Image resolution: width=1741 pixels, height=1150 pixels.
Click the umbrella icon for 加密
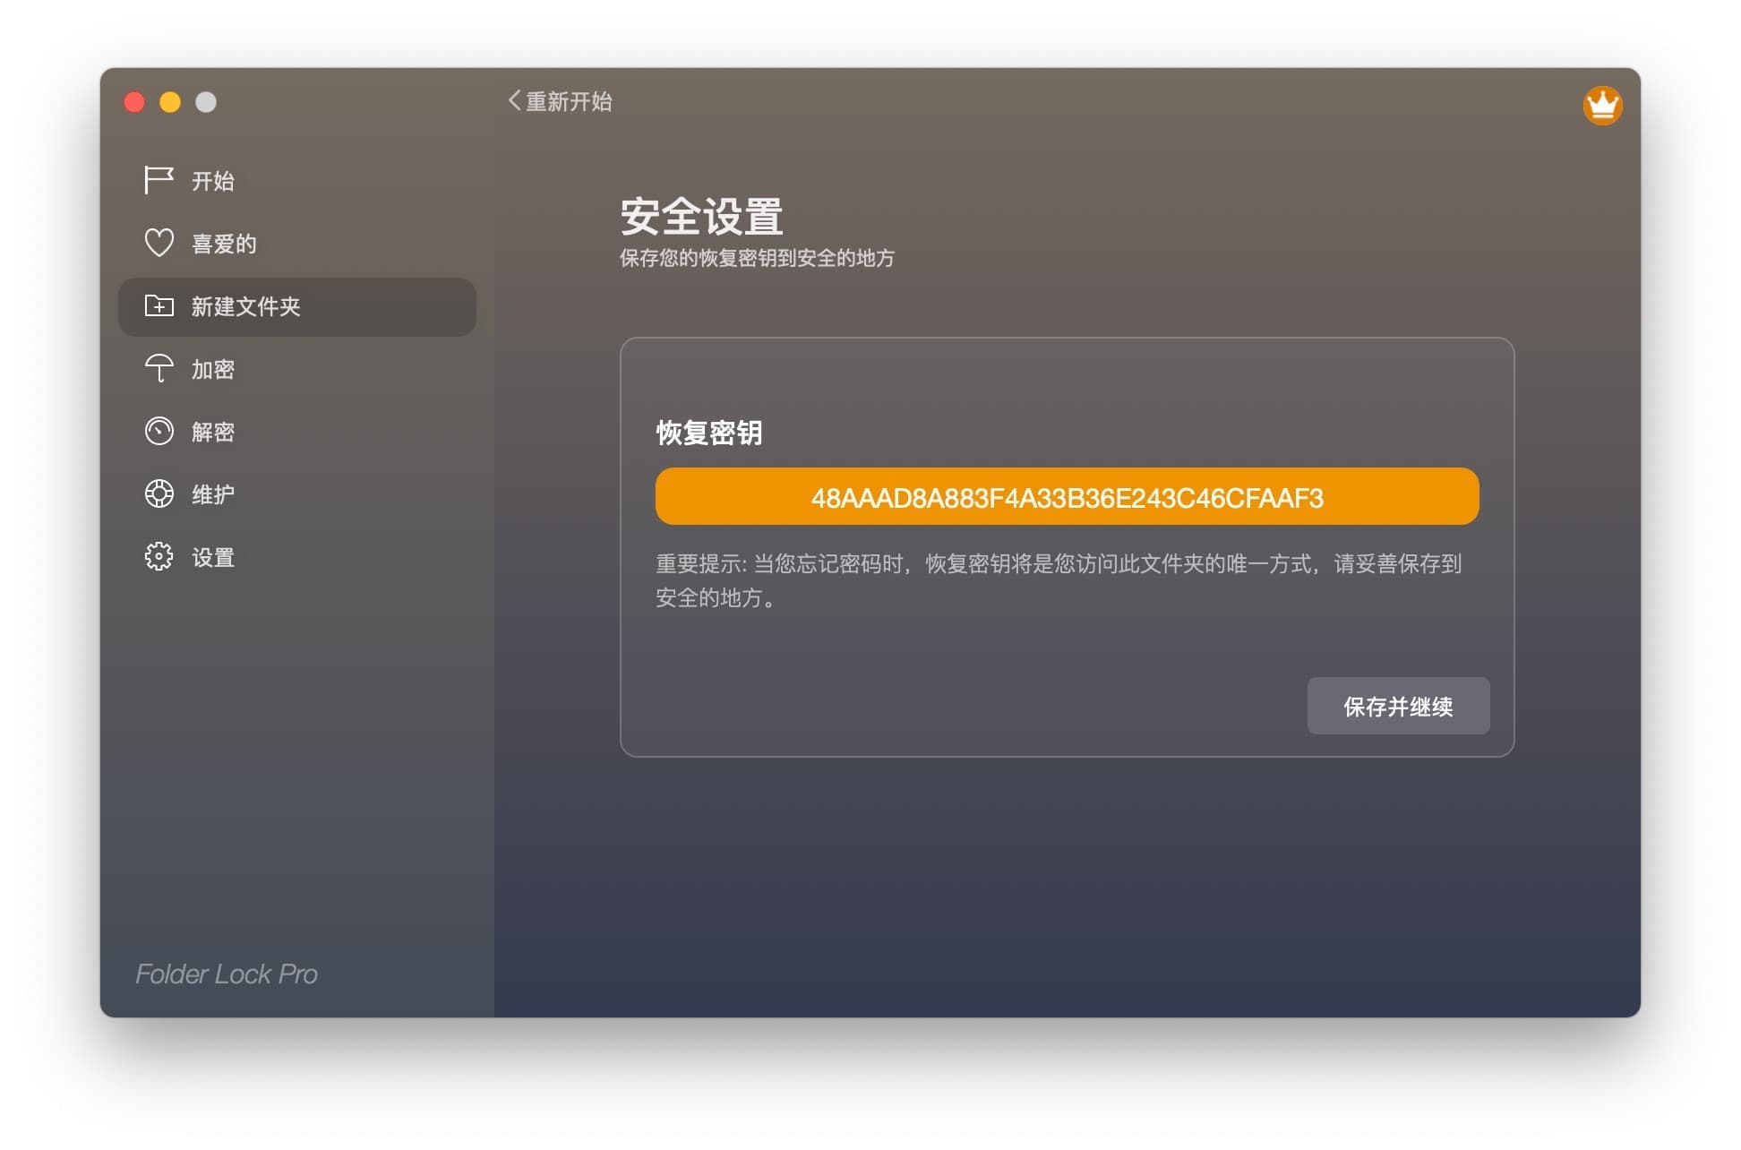coord(159,368)
